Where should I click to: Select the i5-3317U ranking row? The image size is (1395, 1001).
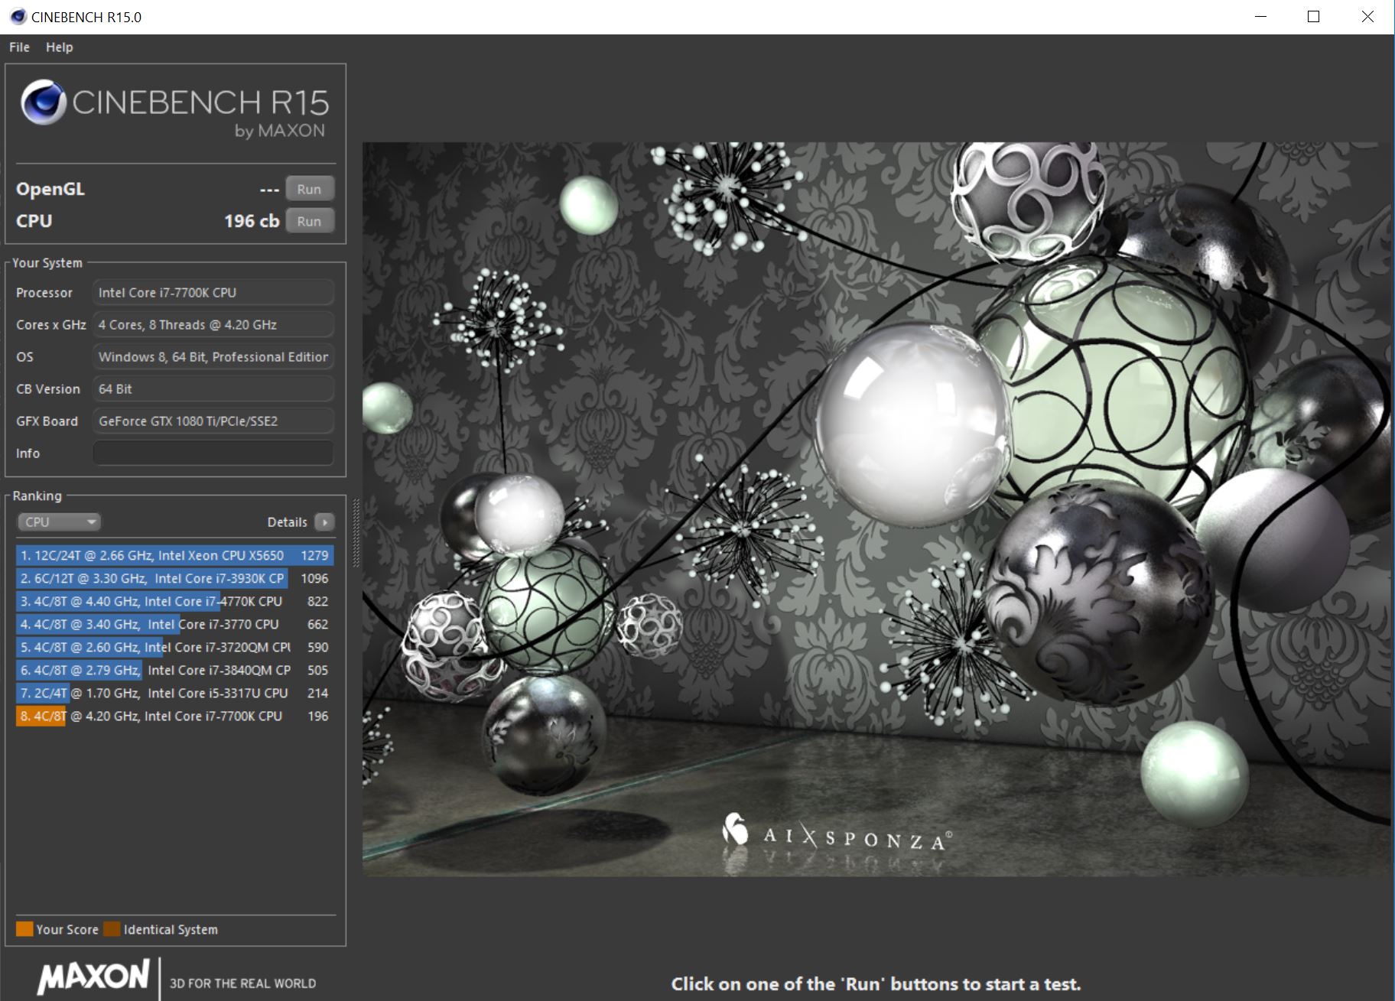click(174, 694)
